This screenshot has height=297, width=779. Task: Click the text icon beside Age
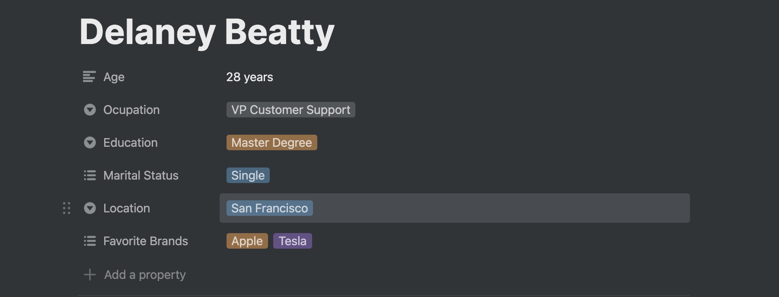pos(89,77)
